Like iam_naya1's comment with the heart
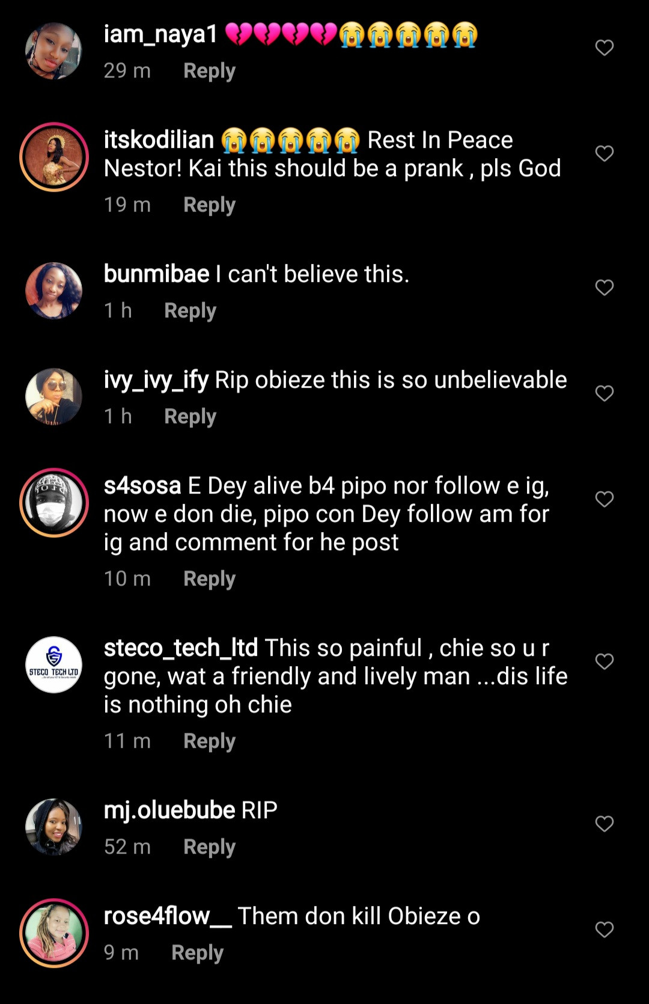The image size is (649, 1004). pos(604,47)
